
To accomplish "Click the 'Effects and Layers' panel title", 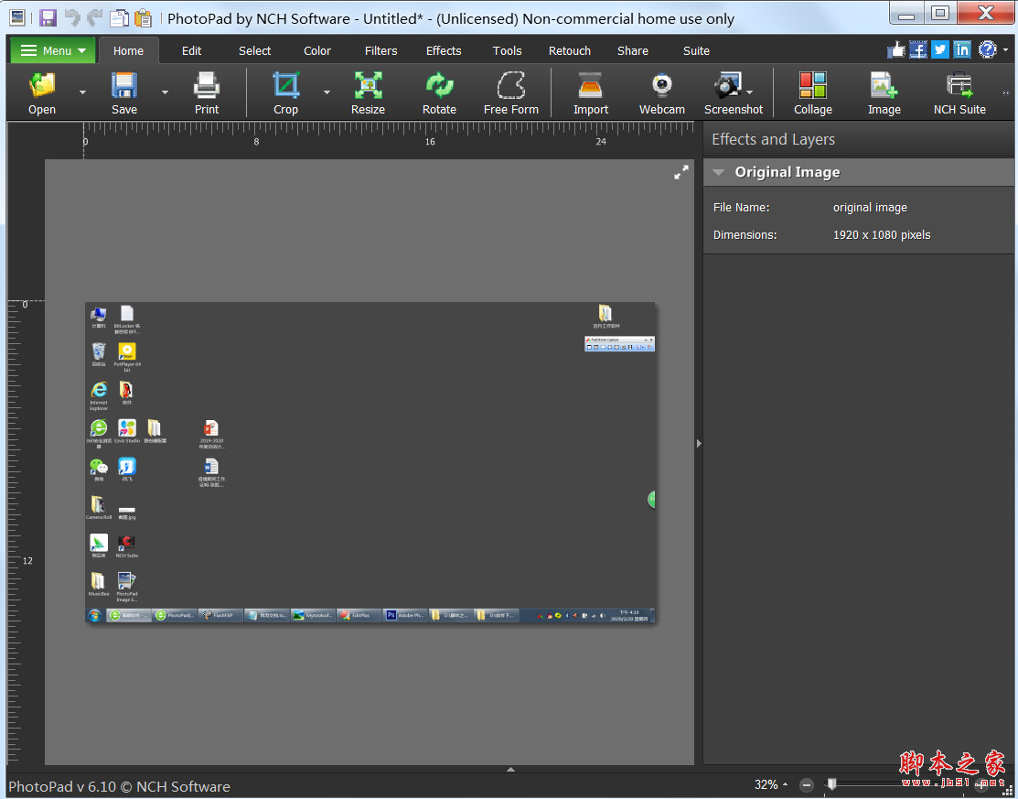I will 773,139.
